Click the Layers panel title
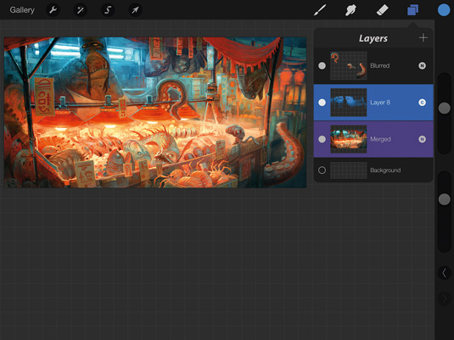The width and height of the screenshot is (454, 340). (x=373, y=38)
